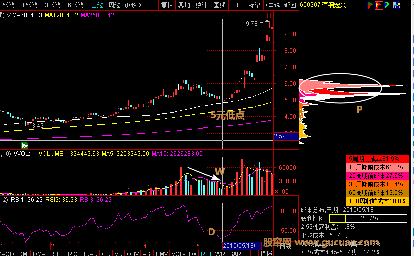Click stock title 600307 酒钢宏兴
Viewport: 414px width, 256px height.
pos(323,5)
